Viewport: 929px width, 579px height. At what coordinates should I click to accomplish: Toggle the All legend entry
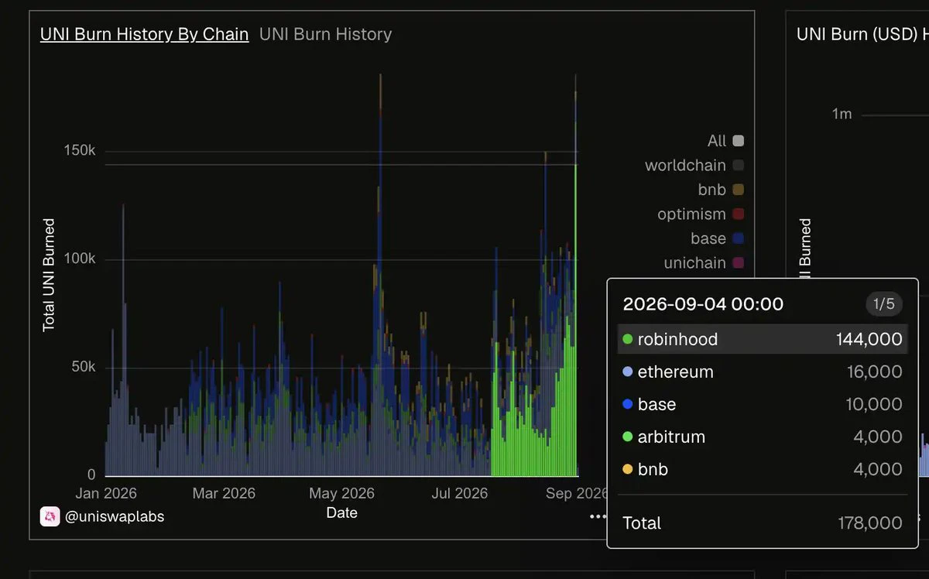point(725,141)
